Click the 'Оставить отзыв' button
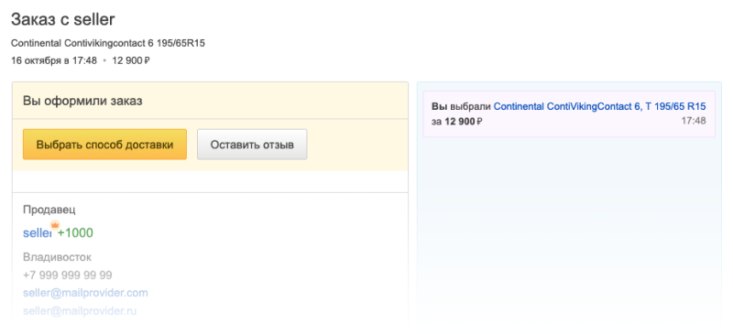Viewport: 733px width, 334px height. click(252, 145)
